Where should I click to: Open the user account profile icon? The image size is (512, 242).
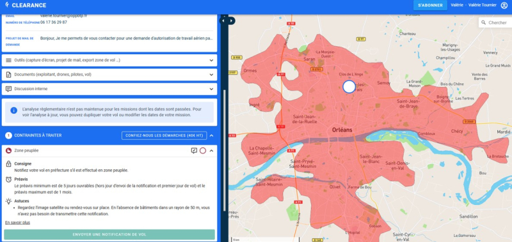pos(504,5)
